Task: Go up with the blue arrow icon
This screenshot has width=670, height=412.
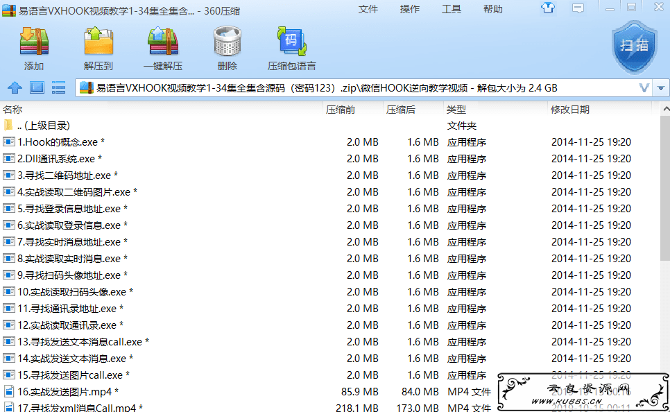Action: pos(15,88)
